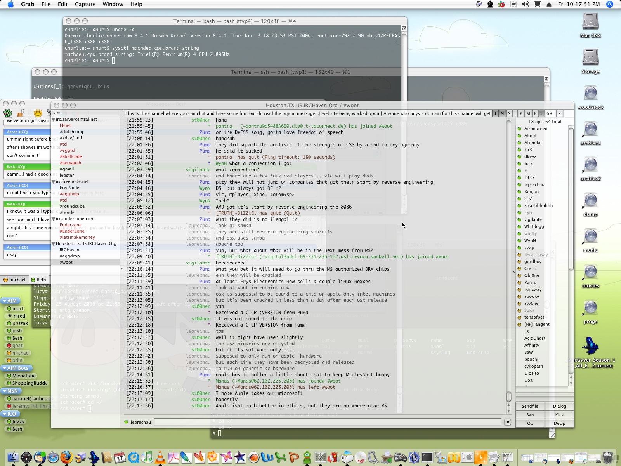
Task: Open the Storage drive on the desktop
Action: pyautogui.click(x=590, y=57)
